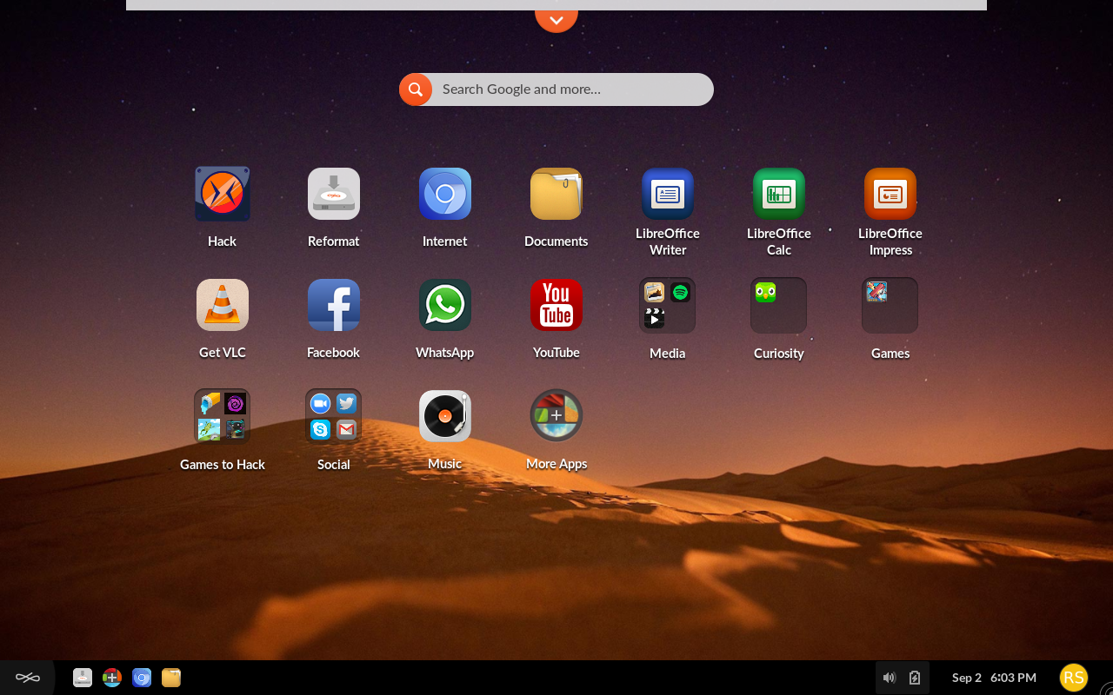Viewport: 1113px width, 695px height.
Task: Open the Documents folder from taskbar
Action: (x=171, y=678)
